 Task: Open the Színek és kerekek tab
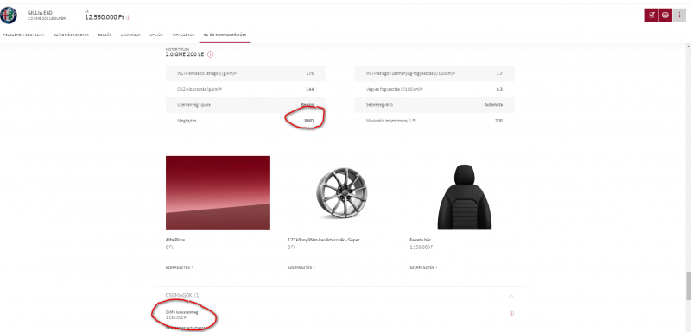[72, 34]
